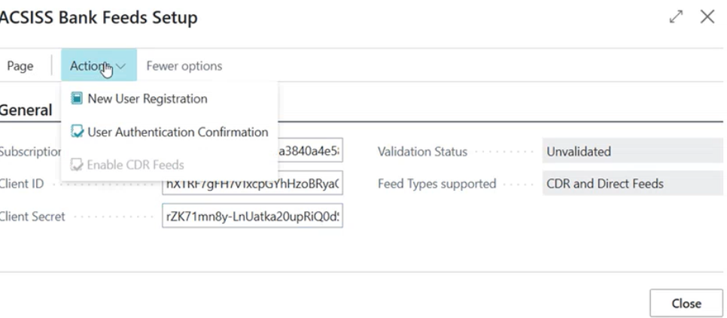Click the Subscription ID text field
Screen dimensions: 727x318
[x=310, y=151]
